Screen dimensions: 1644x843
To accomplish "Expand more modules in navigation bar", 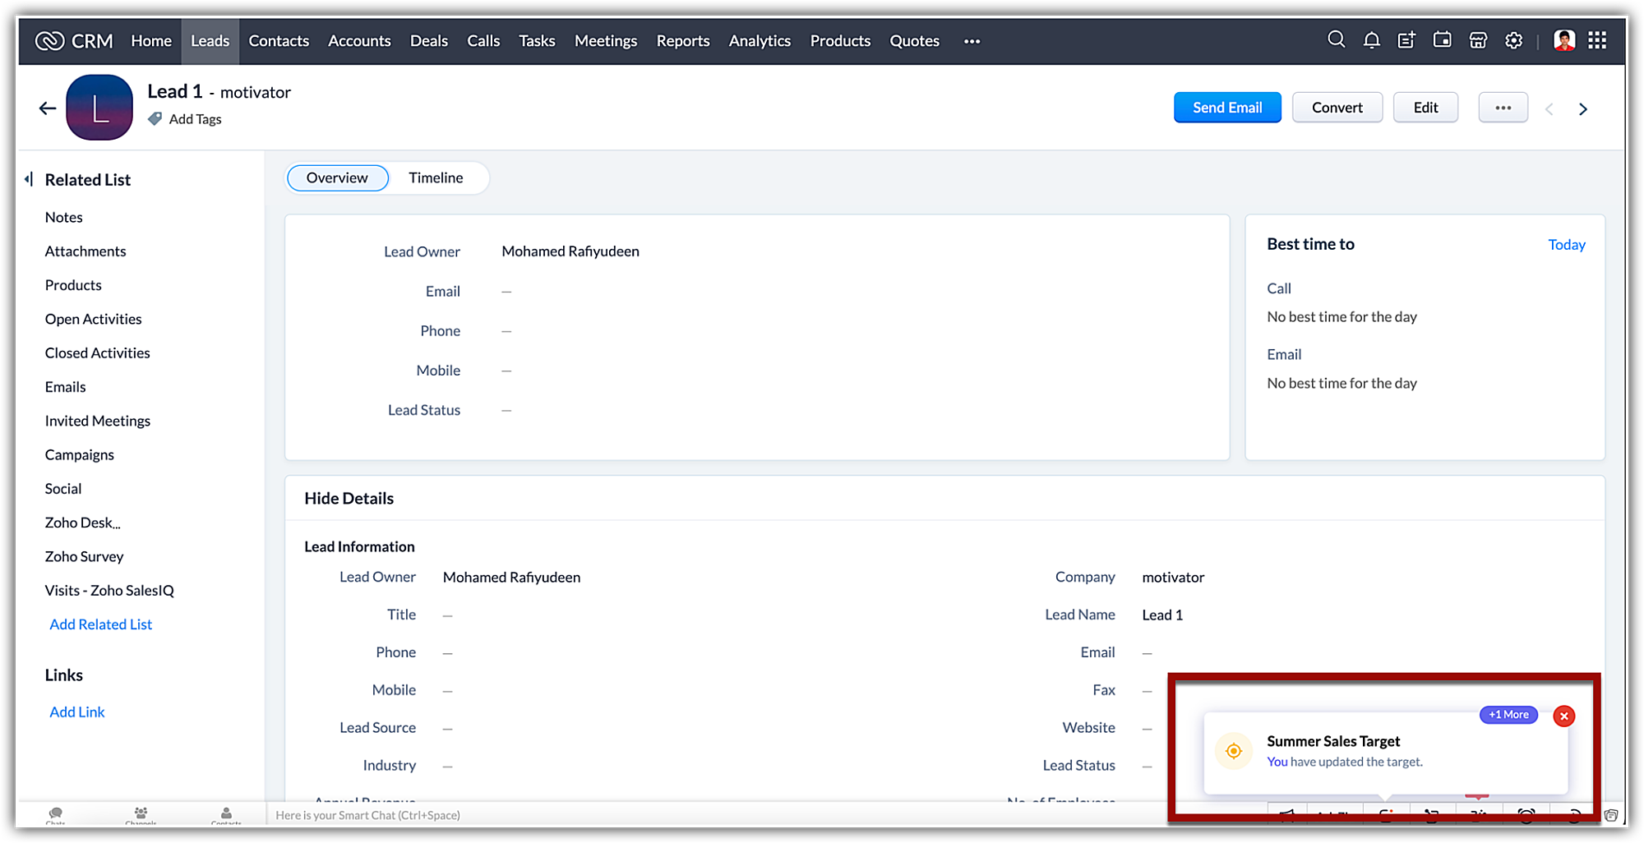I will (972, 41).
